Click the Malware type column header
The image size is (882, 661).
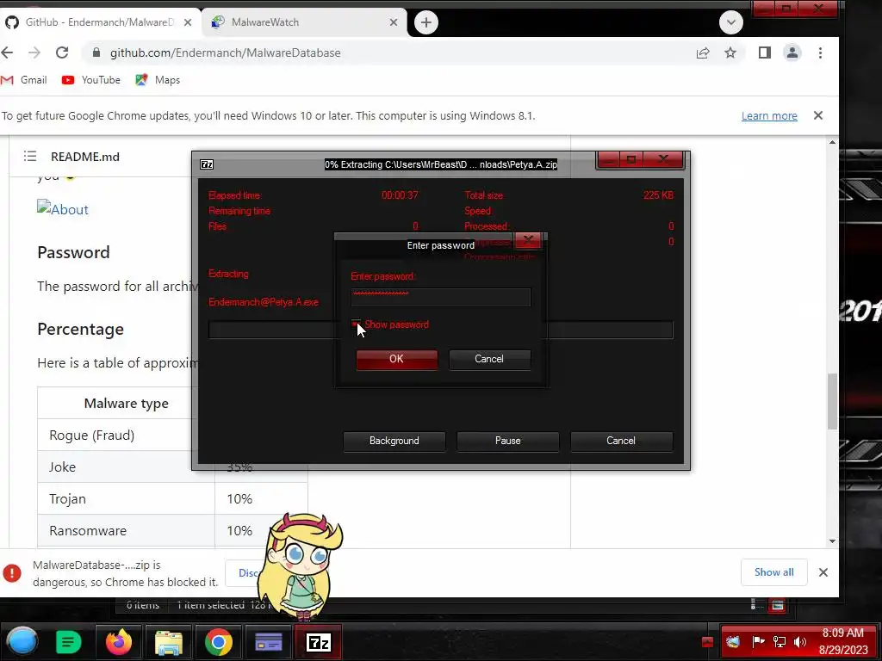click(x=126, y=403)
